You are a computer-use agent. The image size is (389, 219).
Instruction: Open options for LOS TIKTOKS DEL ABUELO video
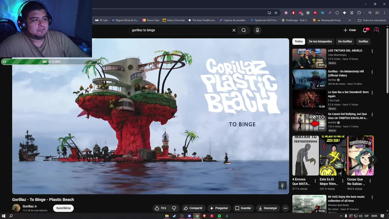(x=372, y=51)
